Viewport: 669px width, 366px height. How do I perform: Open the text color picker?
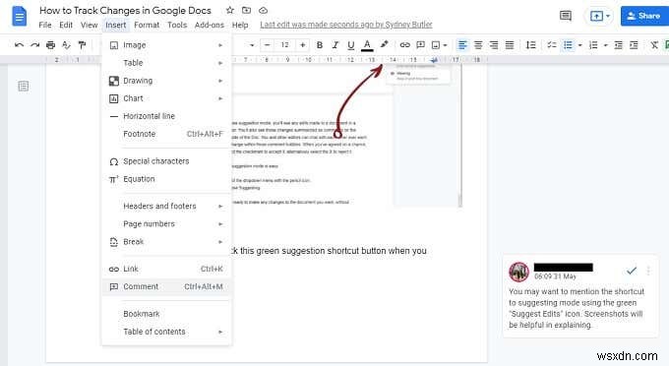(x=367, y=45)
